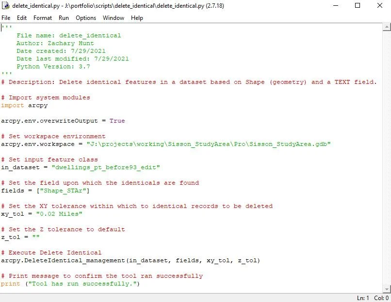Click the 'fields = ["Shape_STAr"]' line
Viewport: 391px width, 302px height.
click(x=45, y=191)
